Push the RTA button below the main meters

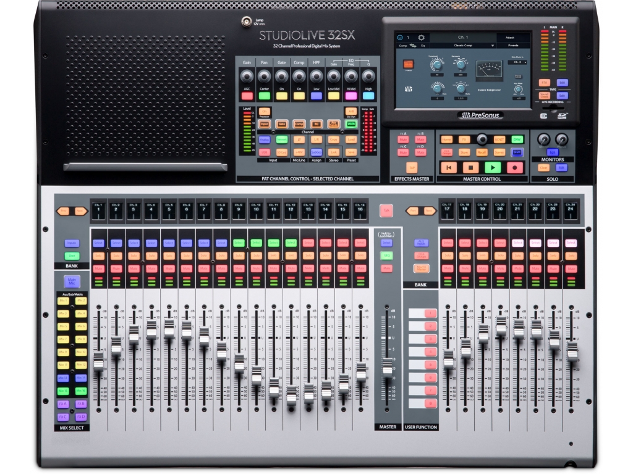[x=545, y=83]
